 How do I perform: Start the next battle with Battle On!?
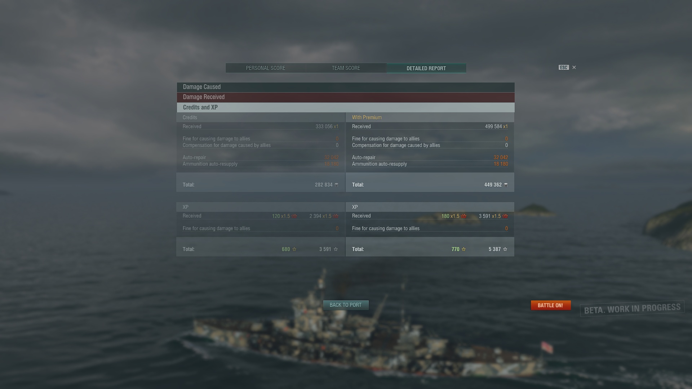550,305
